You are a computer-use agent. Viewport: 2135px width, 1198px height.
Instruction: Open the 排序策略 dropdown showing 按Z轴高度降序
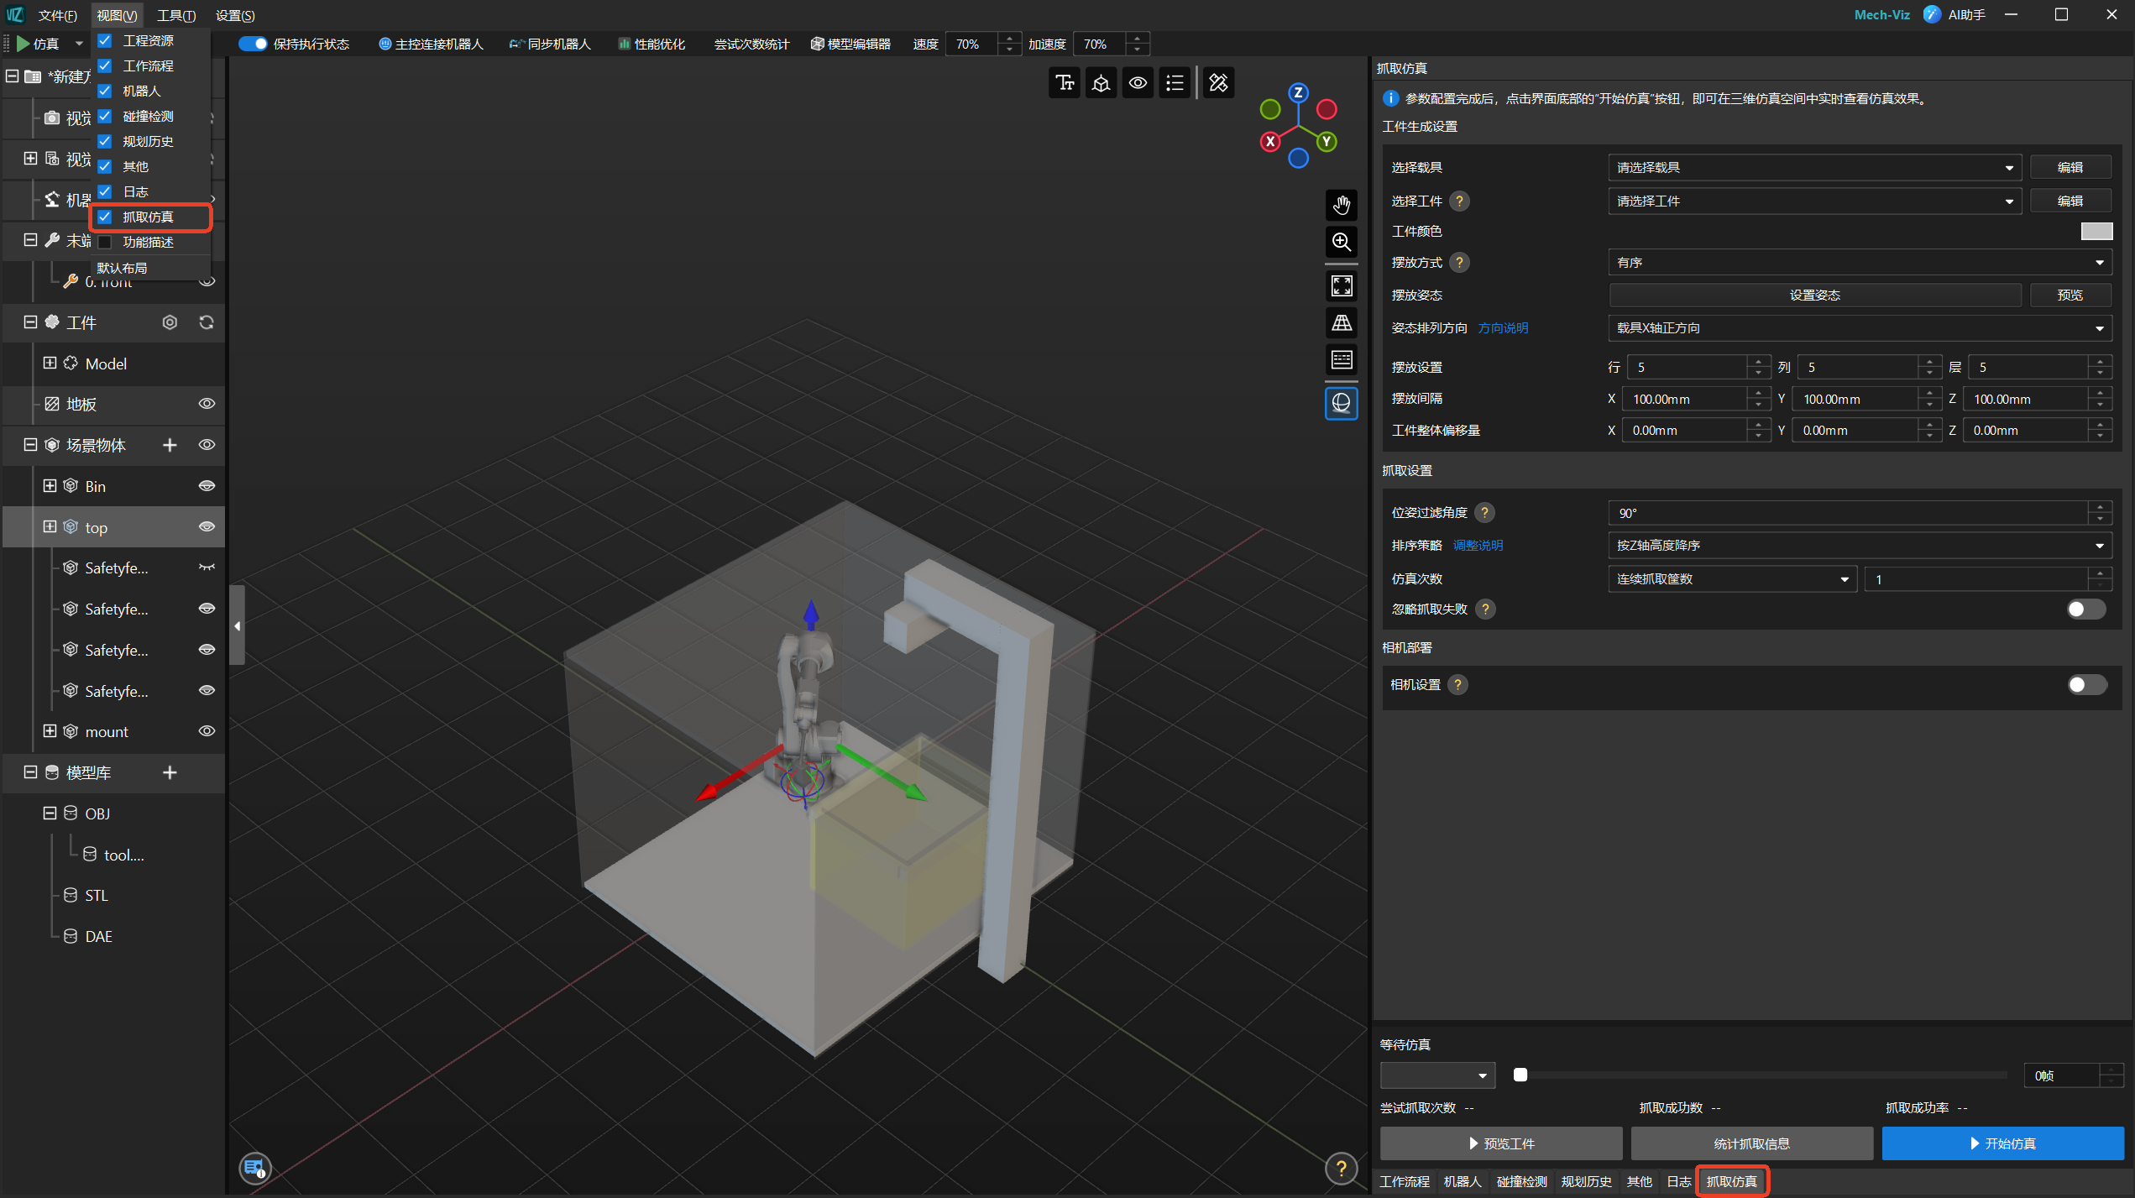coord(1859,545)
